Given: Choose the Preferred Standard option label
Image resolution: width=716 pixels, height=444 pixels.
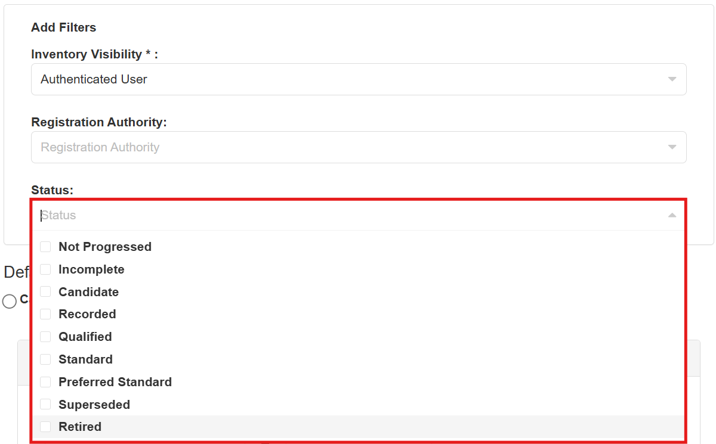Looking at the screenshot, I should (115, 382).
